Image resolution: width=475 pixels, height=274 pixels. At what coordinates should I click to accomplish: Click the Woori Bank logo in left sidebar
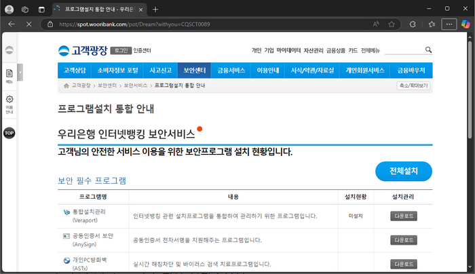tap(9, 50)
